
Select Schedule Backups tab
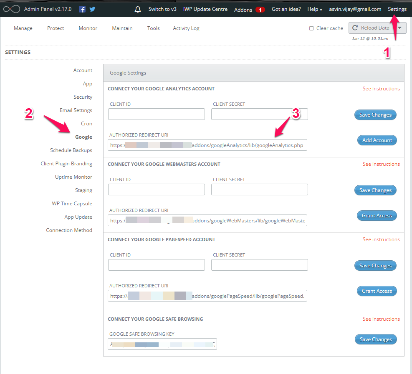(x=71, y=150)
